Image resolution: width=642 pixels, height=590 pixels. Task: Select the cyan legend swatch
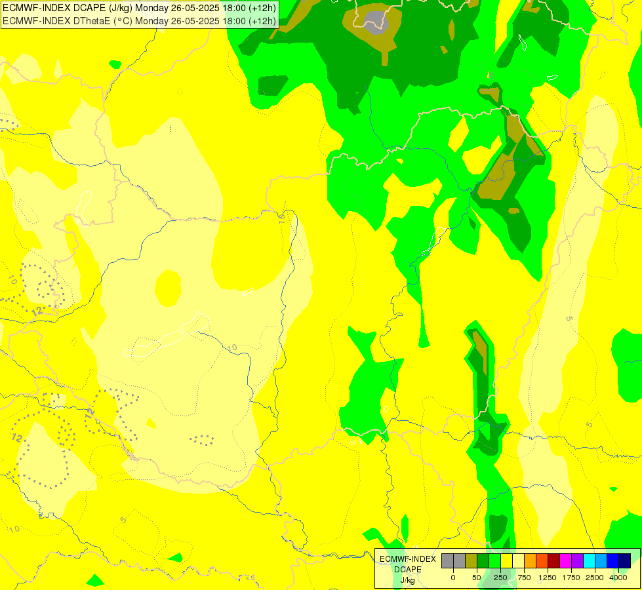coord(589,560)
